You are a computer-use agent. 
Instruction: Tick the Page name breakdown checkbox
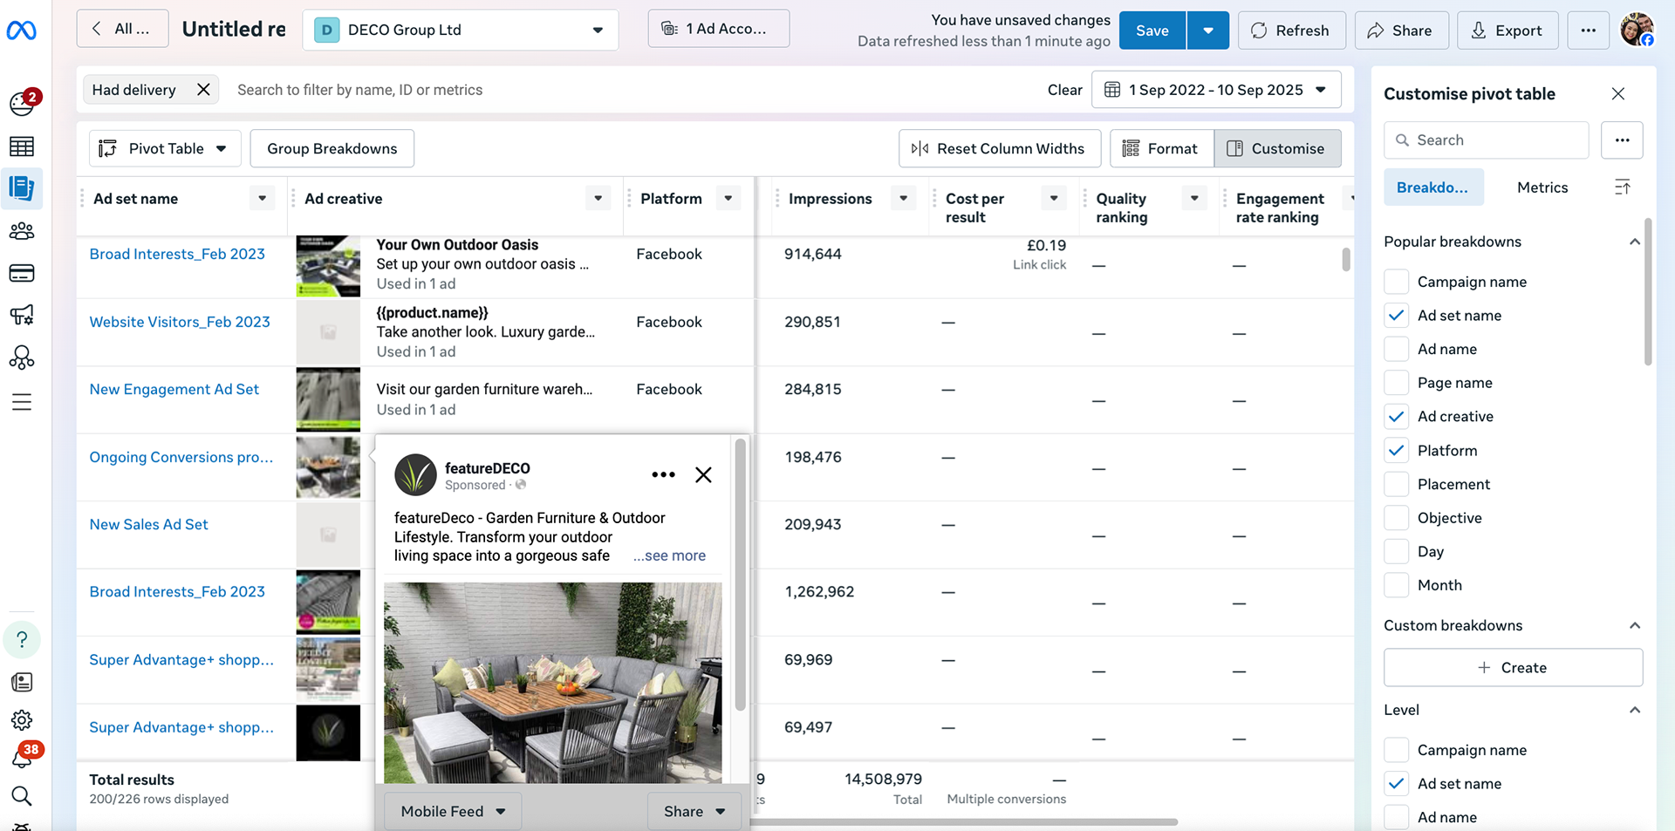tap(1397, 383)
